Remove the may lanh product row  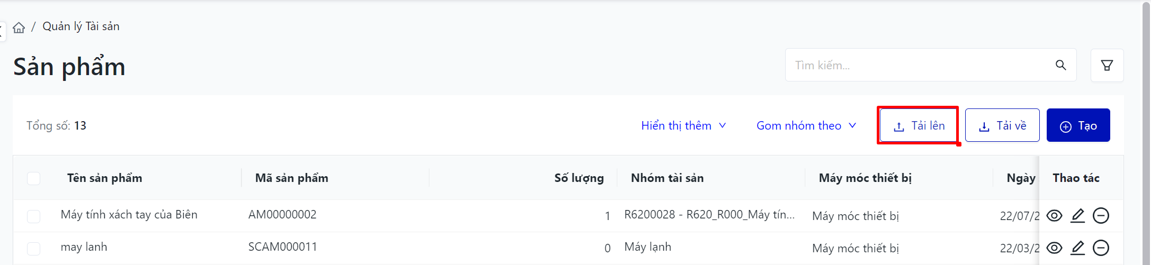(1101, 248)
